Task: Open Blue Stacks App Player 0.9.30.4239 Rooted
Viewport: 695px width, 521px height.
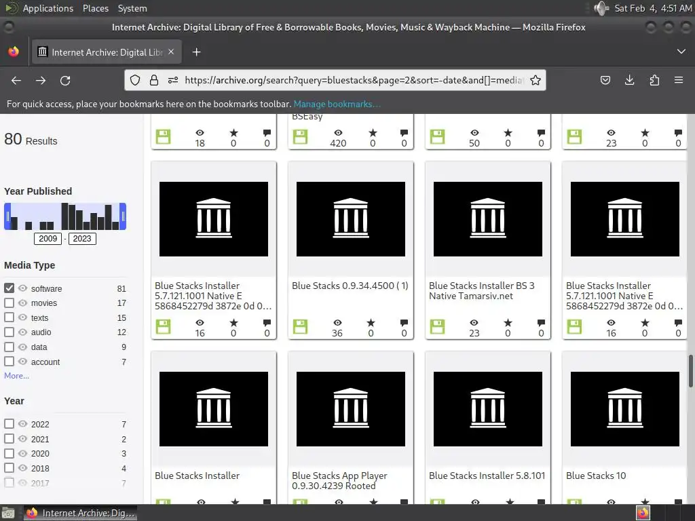Action: (339, 481)
